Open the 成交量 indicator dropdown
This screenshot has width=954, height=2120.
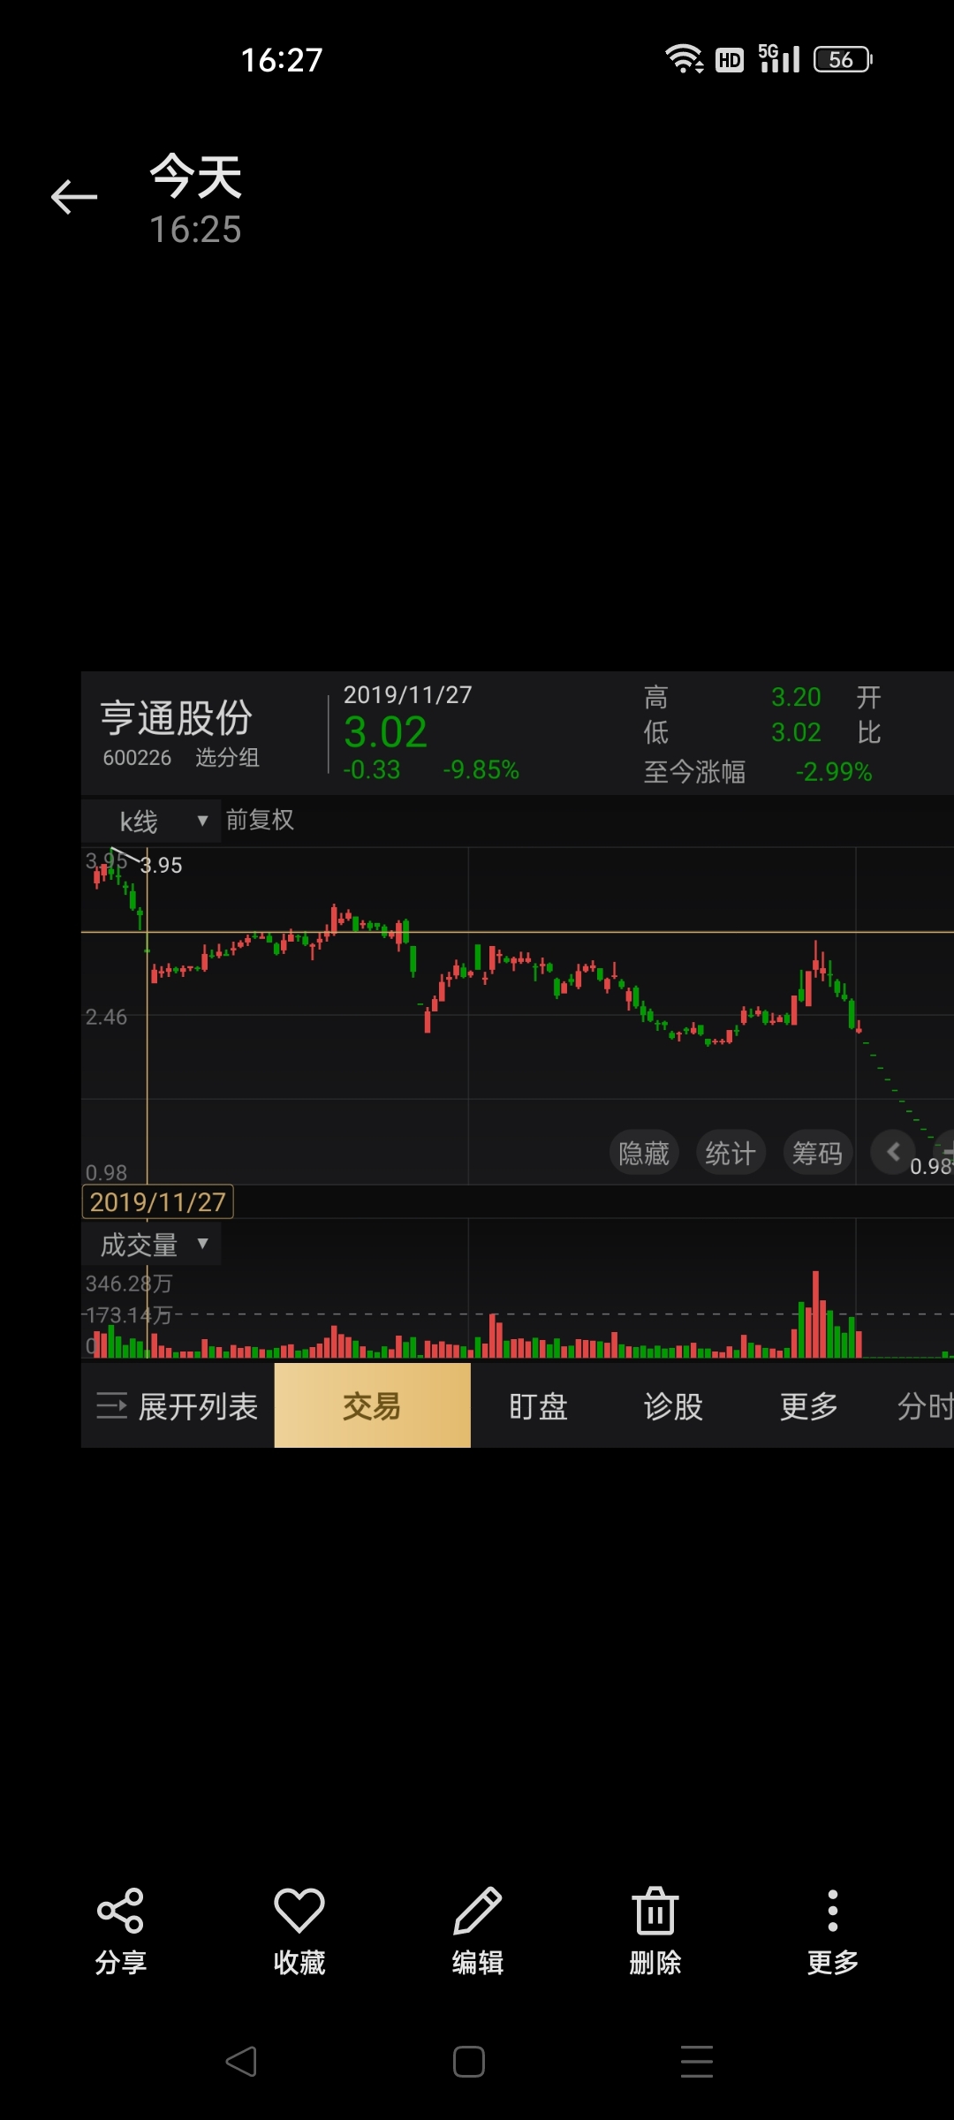151,1245
